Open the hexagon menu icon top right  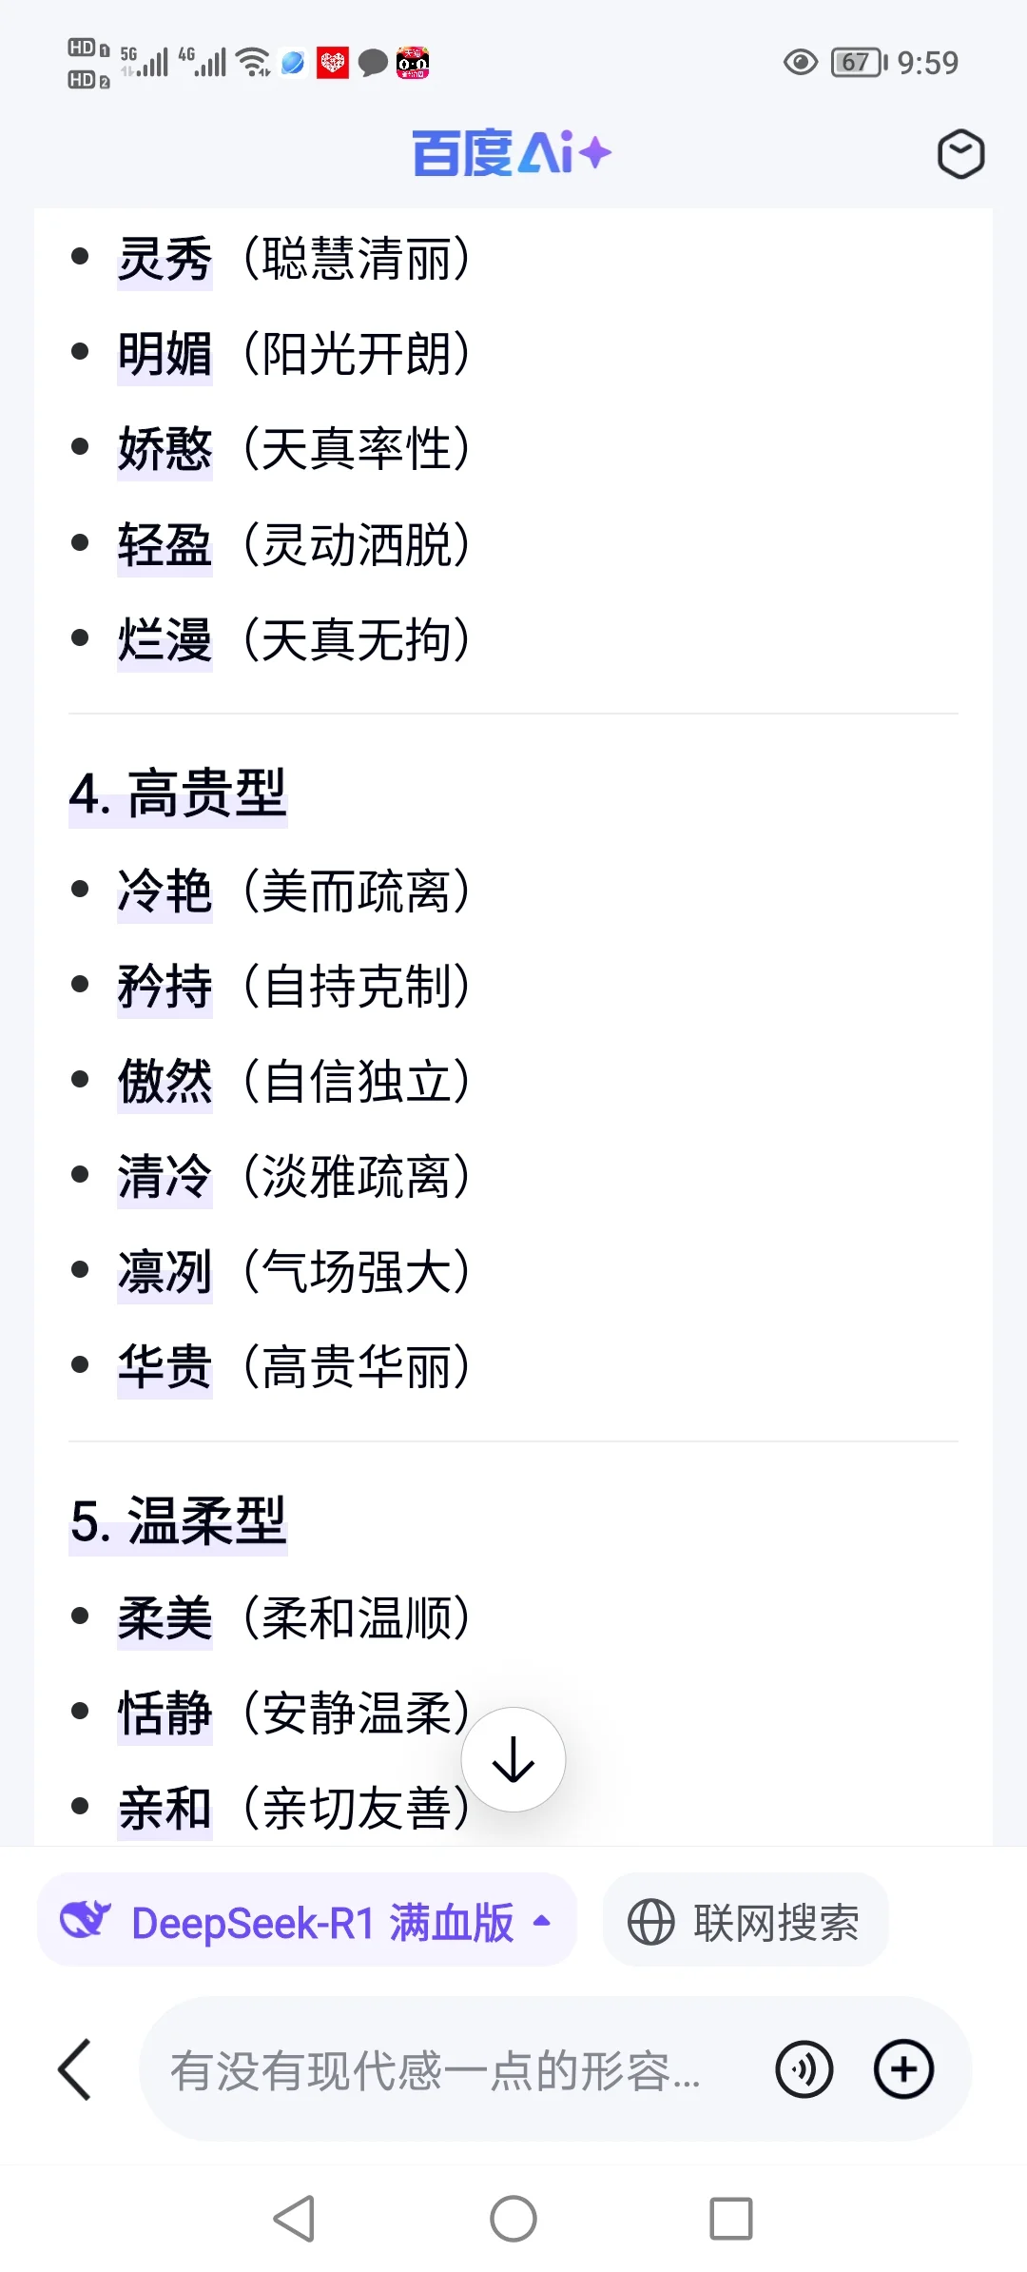click(960, 154)
